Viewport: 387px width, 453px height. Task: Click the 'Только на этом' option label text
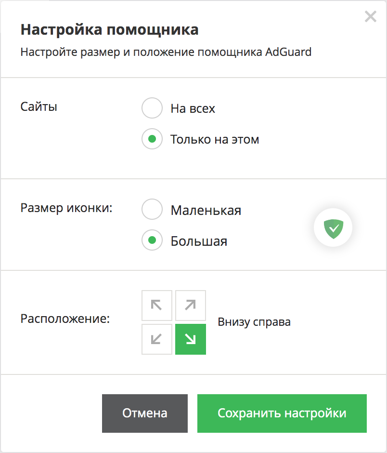point(215,139)
